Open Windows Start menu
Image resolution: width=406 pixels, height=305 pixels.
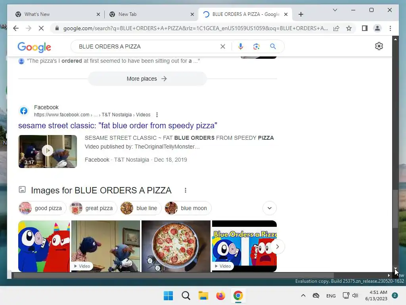pyautogui.click(x=168, y=295)
